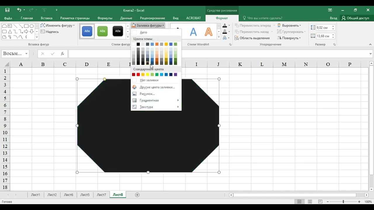Click the formula bar fx insert function icon
The image size is (374, 210).
click(62, 54)
